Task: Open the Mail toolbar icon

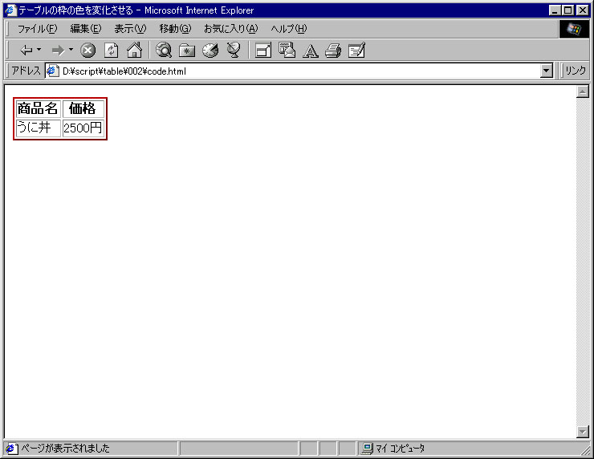Action: point(287,50)
